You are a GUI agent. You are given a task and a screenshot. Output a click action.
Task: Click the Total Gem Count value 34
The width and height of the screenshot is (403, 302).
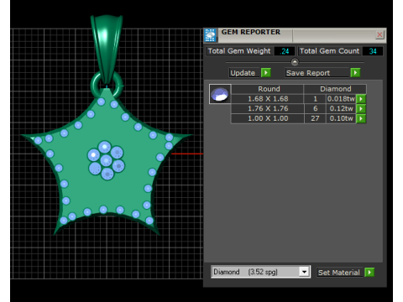pyautogui.click(x=373, y=51)
